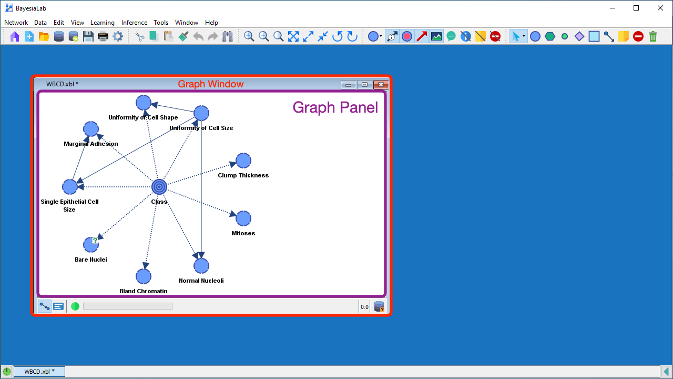Viewport: 673px width, 379px height.
Task: Click the progress bar in the status bar
Action: [128, 306]
